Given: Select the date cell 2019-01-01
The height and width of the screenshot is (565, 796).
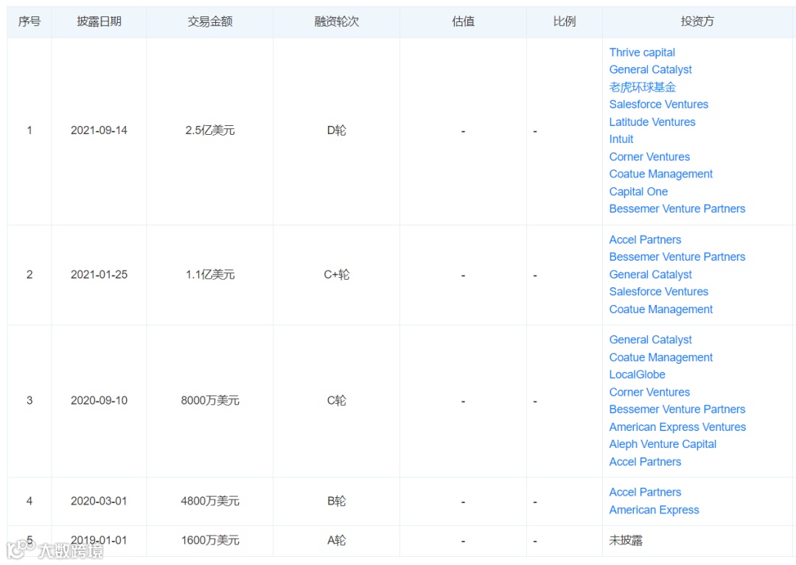Looking at the screenshot, I should 99,540.
